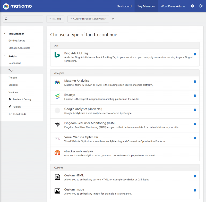Click the Preview / Debug bug icon
The width and height of the screenshot is (206, 202).
coord(10,99)
